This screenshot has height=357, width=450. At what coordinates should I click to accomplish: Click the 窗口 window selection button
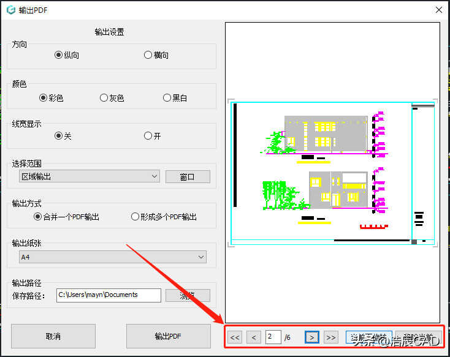click(x=188, y=177)
